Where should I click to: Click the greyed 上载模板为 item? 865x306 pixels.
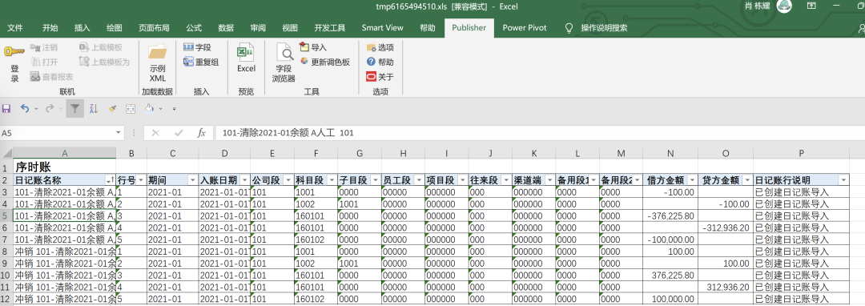point(105,62)
